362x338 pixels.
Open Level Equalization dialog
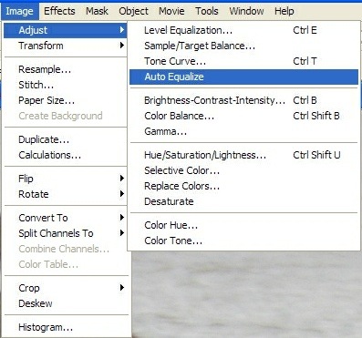(x=243, y=30)
